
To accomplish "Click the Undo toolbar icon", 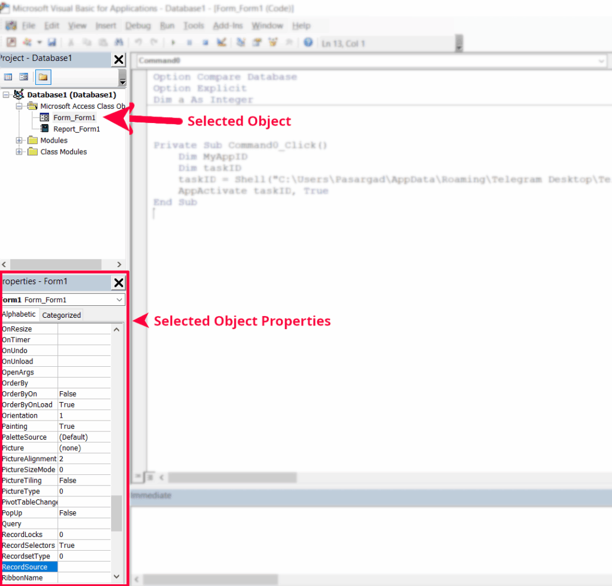I will pos(138,42).
